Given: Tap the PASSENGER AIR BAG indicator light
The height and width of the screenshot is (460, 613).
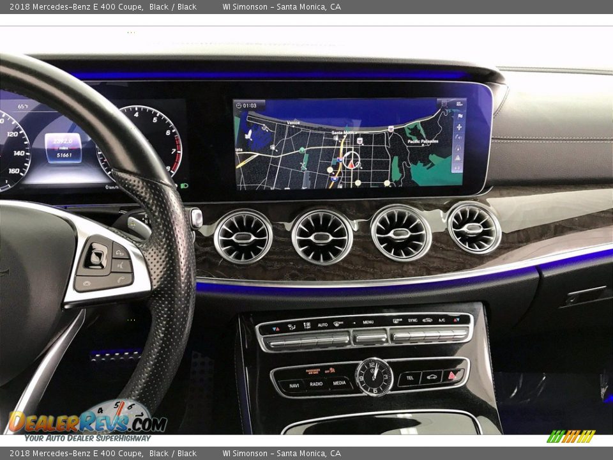Looking at the screenshot, I should (x=313, y=371).
